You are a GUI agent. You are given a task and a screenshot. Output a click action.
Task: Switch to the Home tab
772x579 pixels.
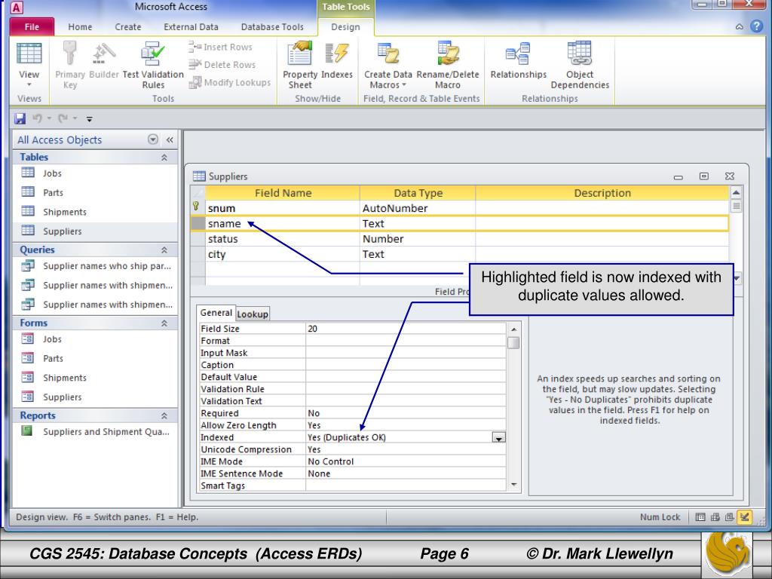coord(80,27)
